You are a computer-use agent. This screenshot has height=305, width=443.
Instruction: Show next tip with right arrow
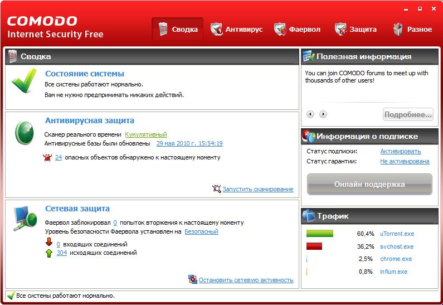coord(323,114)
